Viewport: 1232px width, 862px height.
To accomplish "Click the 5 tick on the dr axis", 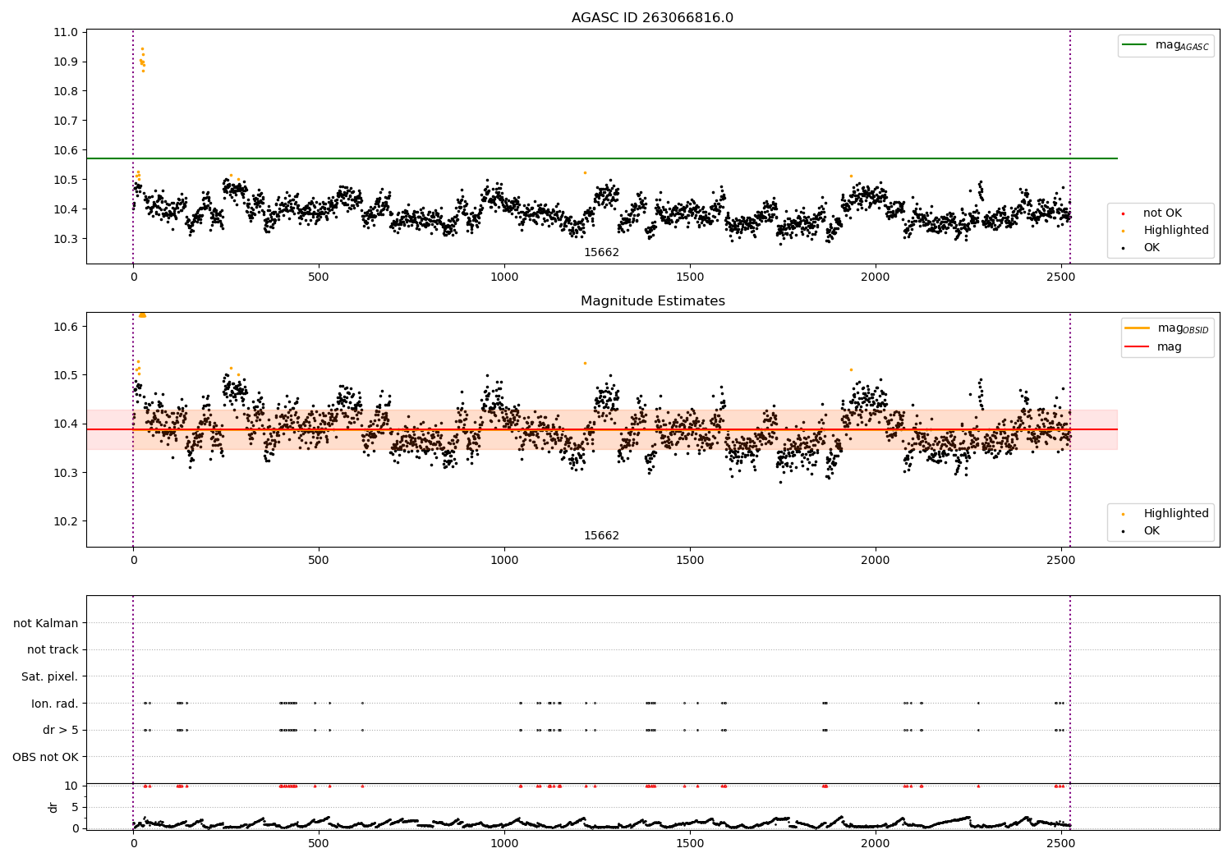I will (x=75, y=808).
